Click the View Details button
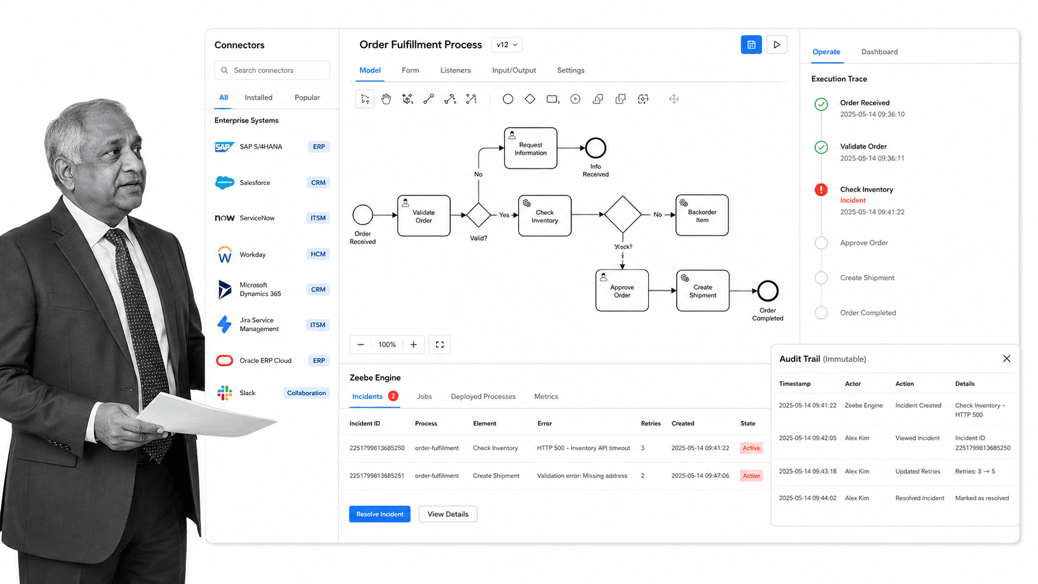This screenshot has width=1038, height=584. click(448, 514)
